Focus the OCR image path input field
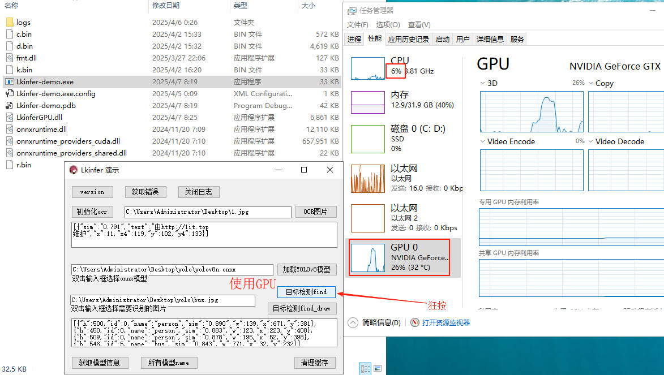Viewport: 664px width, 375px height. tap(208, 212)
